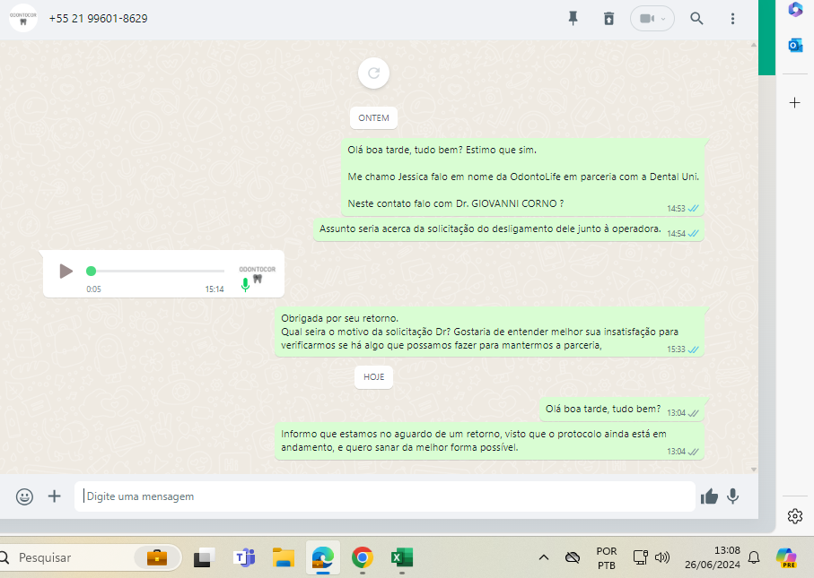Open Google Chrome from the taskbar
The height and width of the screenshot is (578, 814).
tap(363, 557)
